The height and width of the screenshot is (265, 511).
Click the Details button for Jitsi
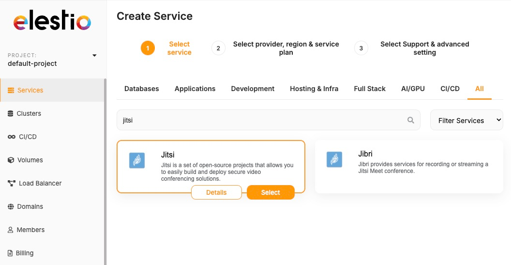pyautogui.click(x=216, y=192)
